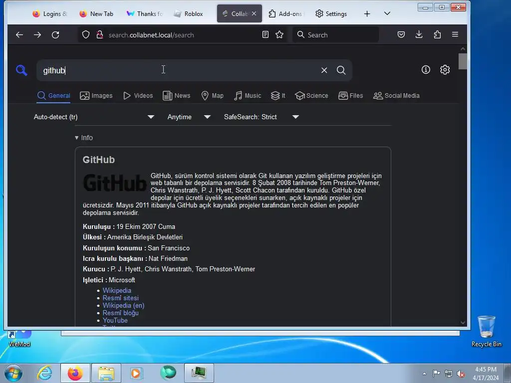Collapse the Info section
511x383 pixels.
pyautogui.click(x=84, y=138)
